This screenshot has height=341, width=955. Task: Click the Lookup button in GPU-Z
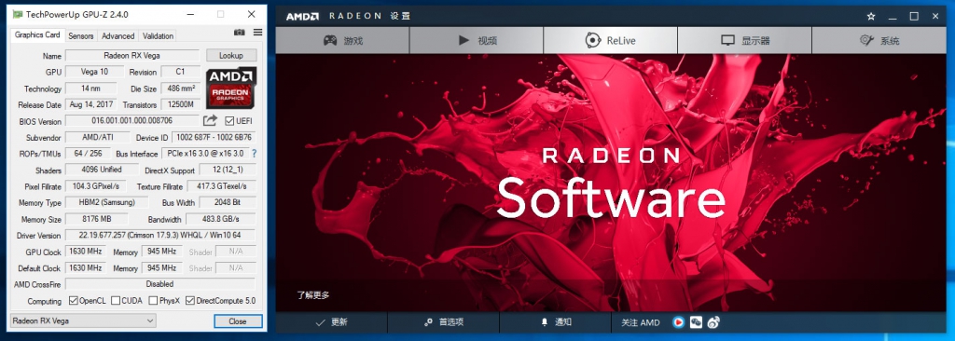(231, 55)
